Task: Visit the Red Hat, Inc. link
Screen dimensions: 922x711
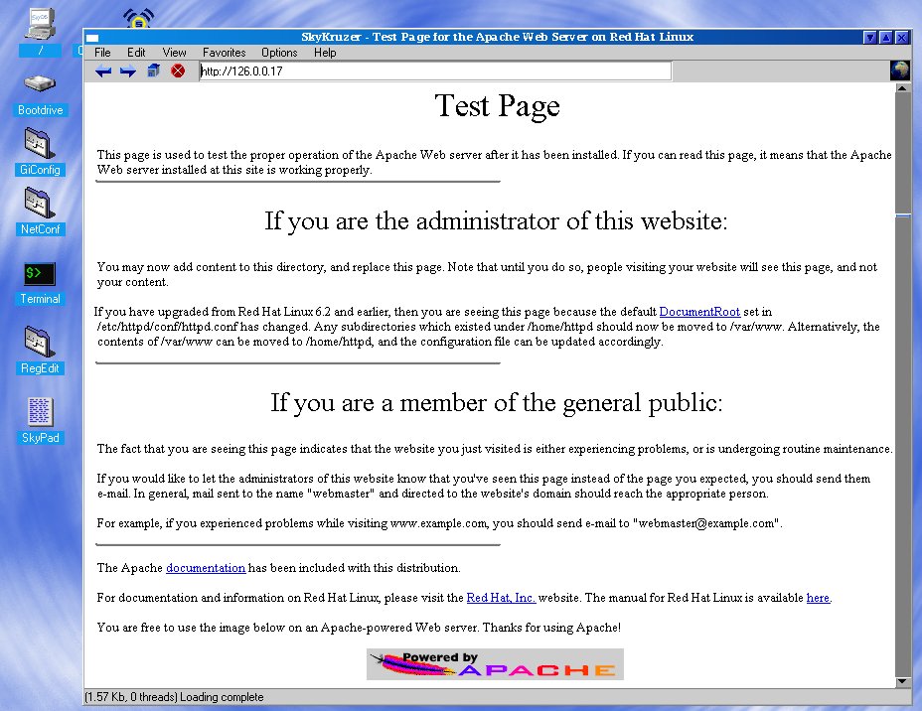Action: [x=501, y=598]
